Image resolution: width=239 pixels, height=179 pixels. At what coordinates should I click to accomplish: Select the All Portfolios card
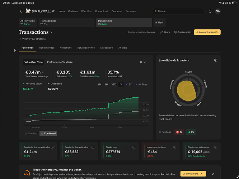pos(28,23)
